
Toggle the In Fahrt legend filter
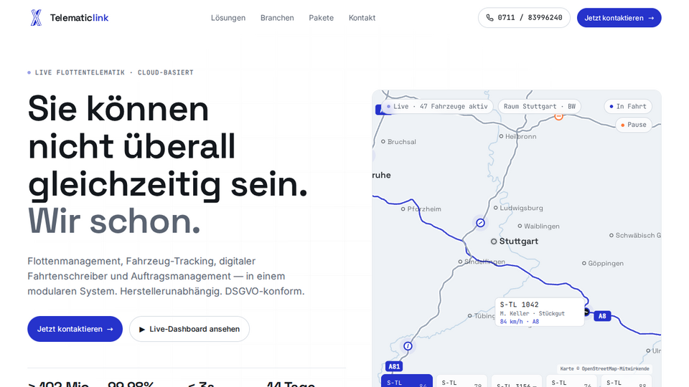click(x=628, y=106)
